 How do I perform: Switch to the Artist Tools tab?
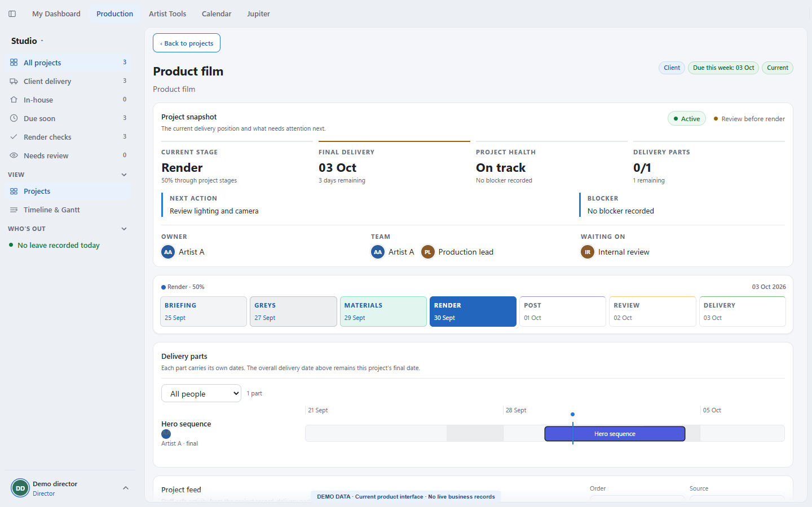point(167,14)
